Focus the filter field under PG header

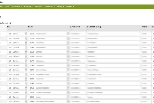point(17,30)
